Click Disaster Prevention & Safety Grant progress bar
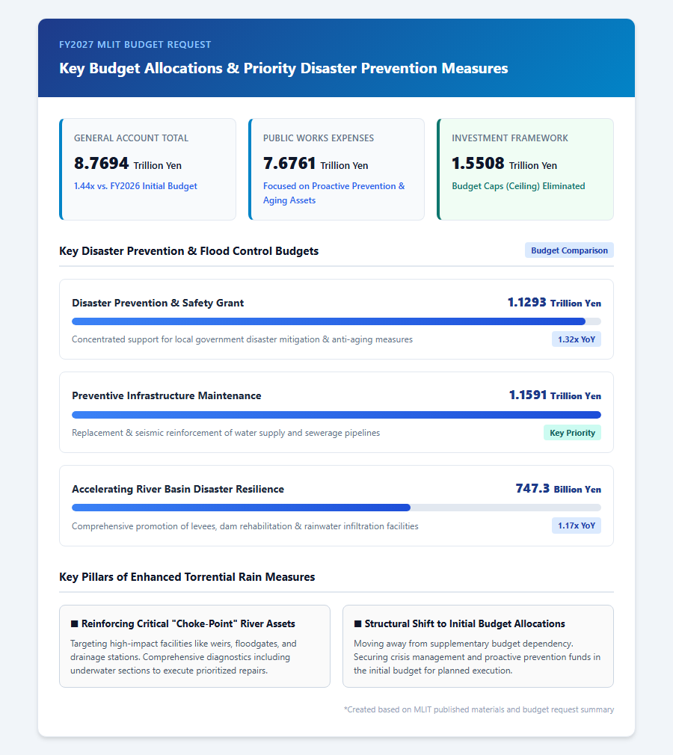 tap(336, 321)
